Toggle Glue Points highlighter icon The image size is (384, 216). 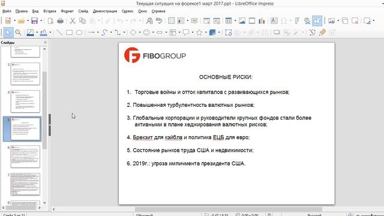pyautogui.click(x=322, y=32)
